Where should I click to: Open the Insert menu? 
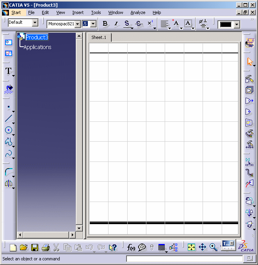point(78,12)
